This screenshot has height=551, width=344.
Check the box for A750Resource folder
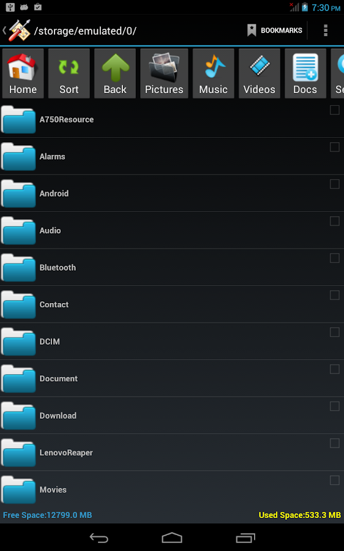(x=335, y=110)
